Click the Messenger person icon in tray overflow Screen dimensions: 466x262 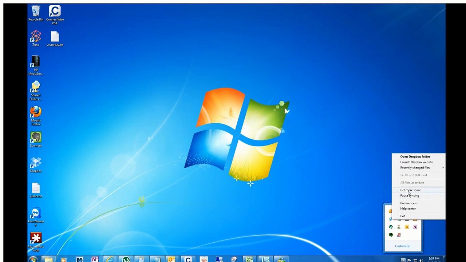399,235
